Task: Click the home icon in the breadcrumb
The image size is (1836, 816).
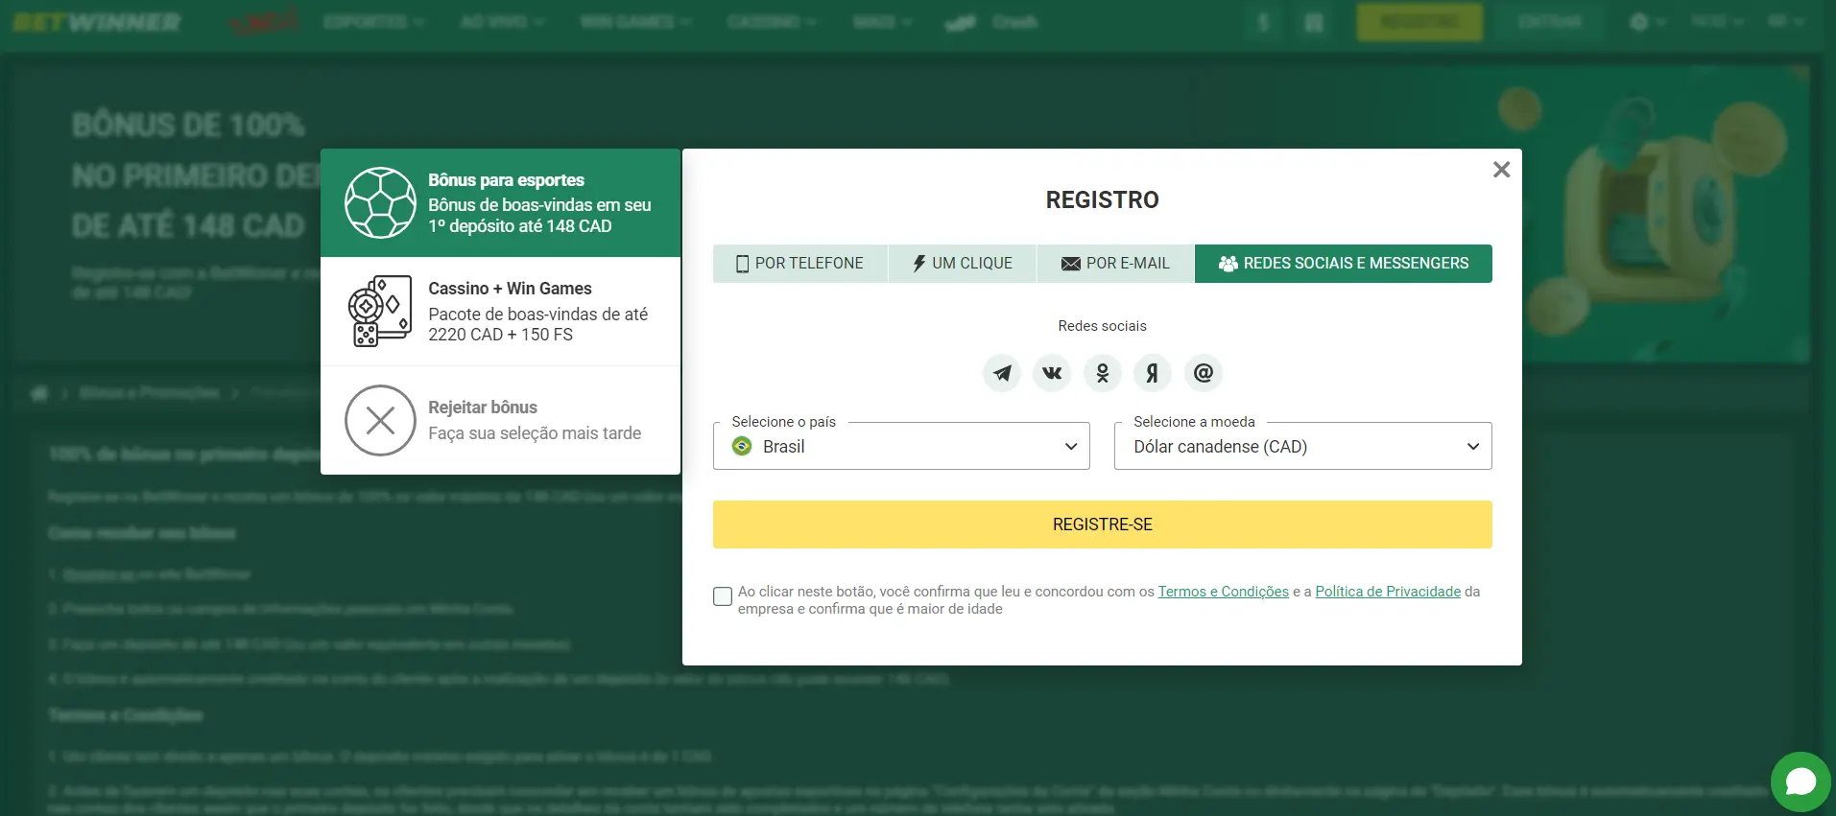Action: [x=39, y=393]
